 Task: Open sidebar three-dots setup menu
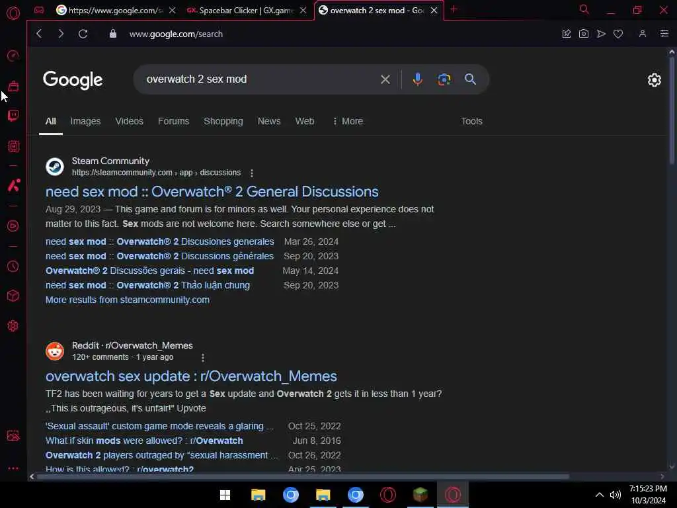[13, 468]
